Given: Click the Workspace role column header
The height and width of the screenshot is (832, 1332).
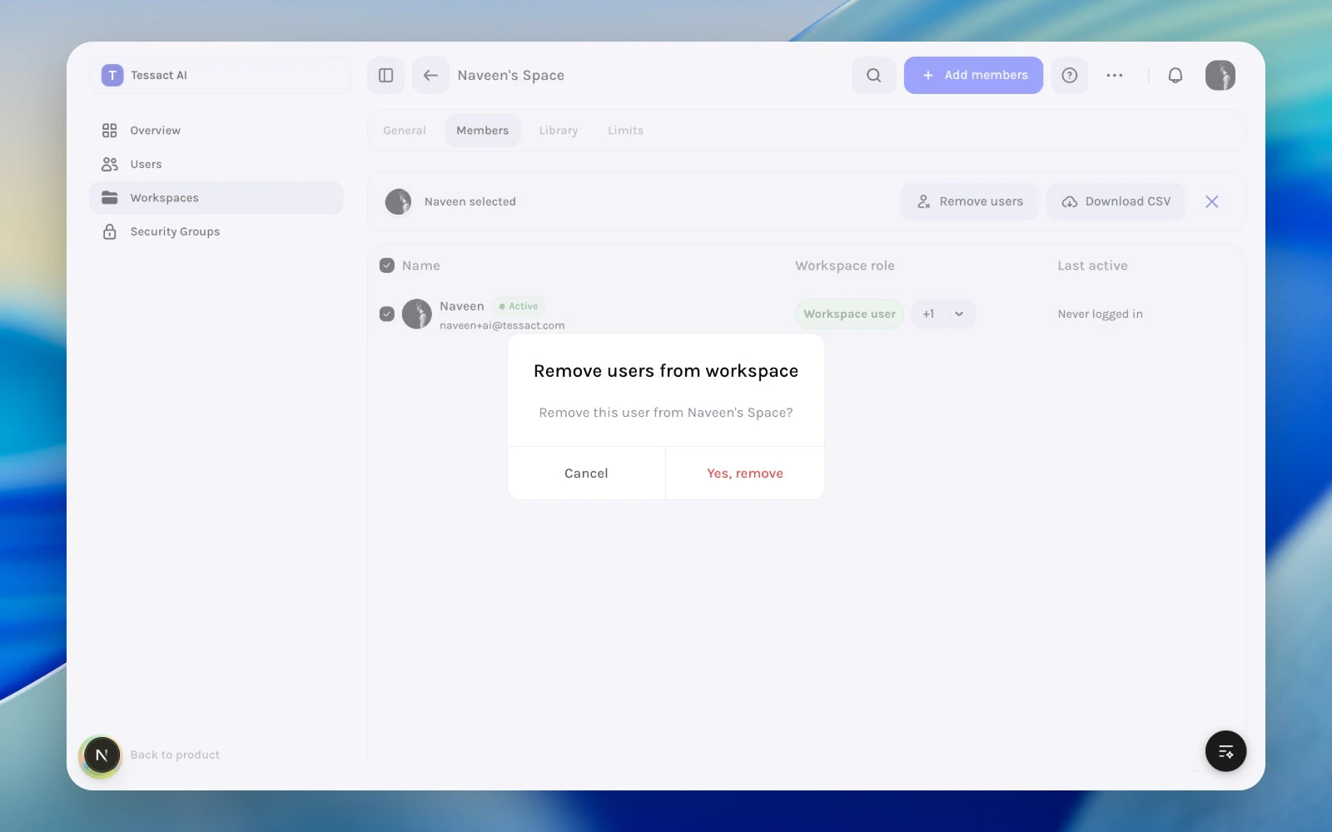Looking at the screenshot, I should pyautogui.click(x=845, y=265).
